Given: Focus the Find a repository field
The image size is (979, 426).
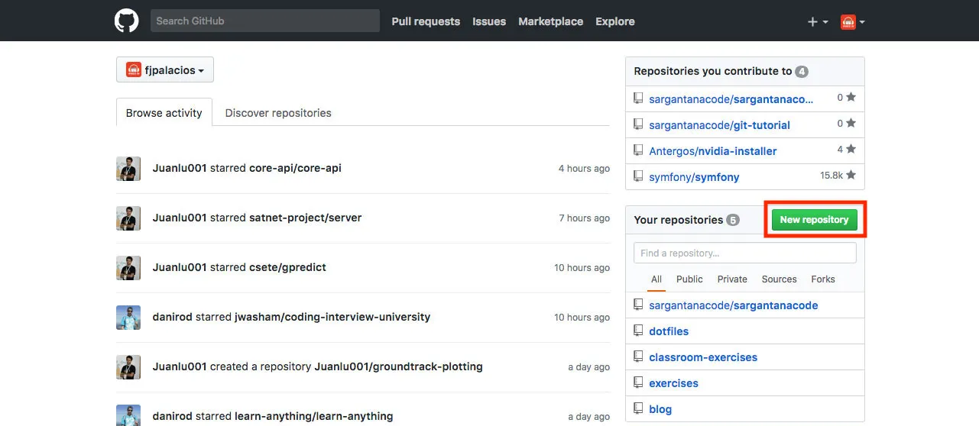Looking at the screenshot, I should (x=745, y=253).
